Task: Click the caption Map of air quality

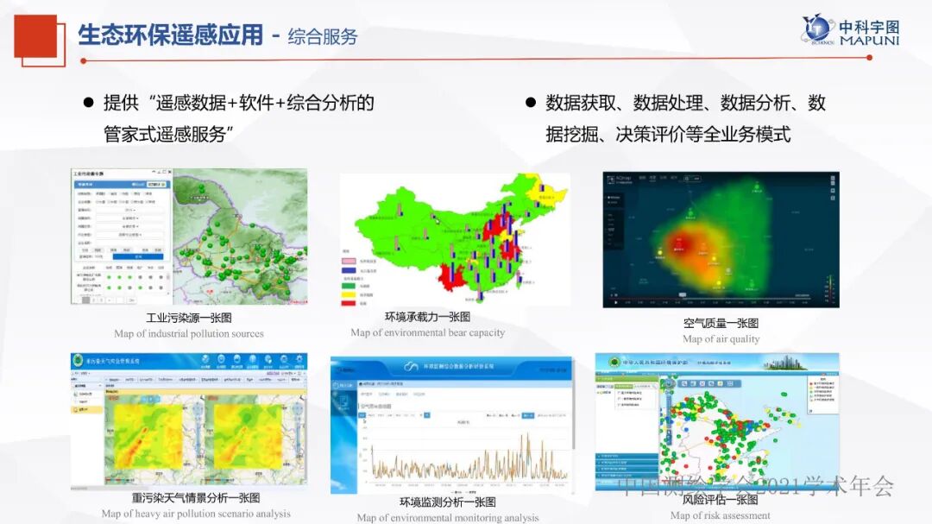Action: tap(721, 339)
